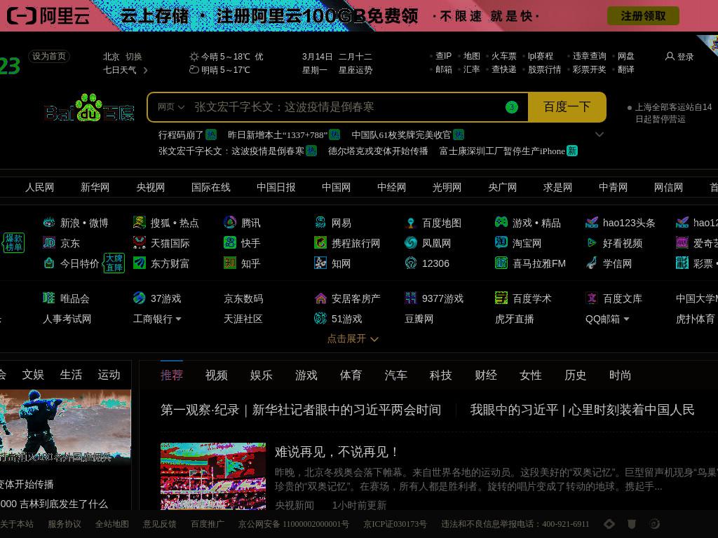Open the news thumbnail beside 难说再见
718x538 pixels.
tap(213, 476)
